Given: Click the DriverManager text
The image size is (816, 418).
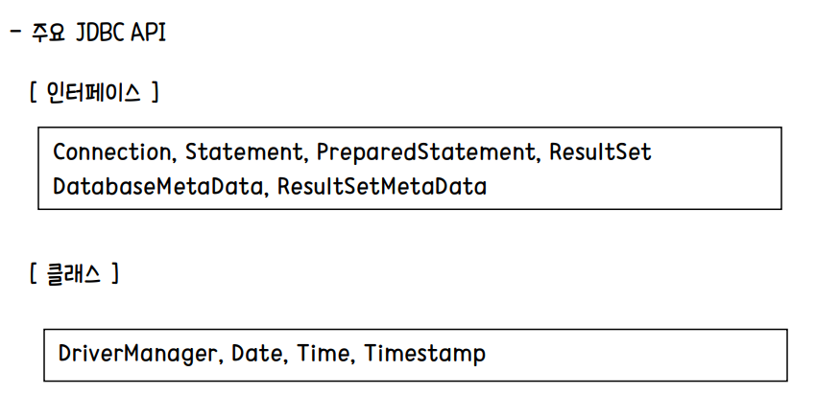Looking at the screenshot, I should click(x=136, y=354).
